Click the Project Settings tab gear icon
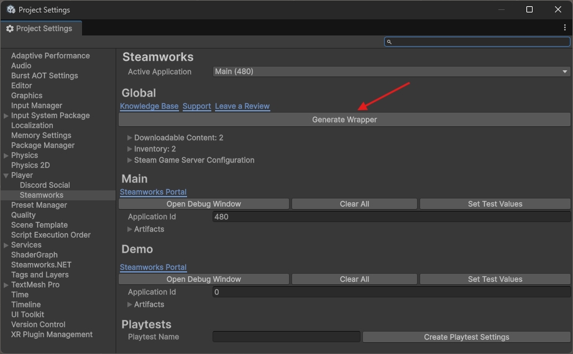The image size is (573, 354). (x=10, y=29)
